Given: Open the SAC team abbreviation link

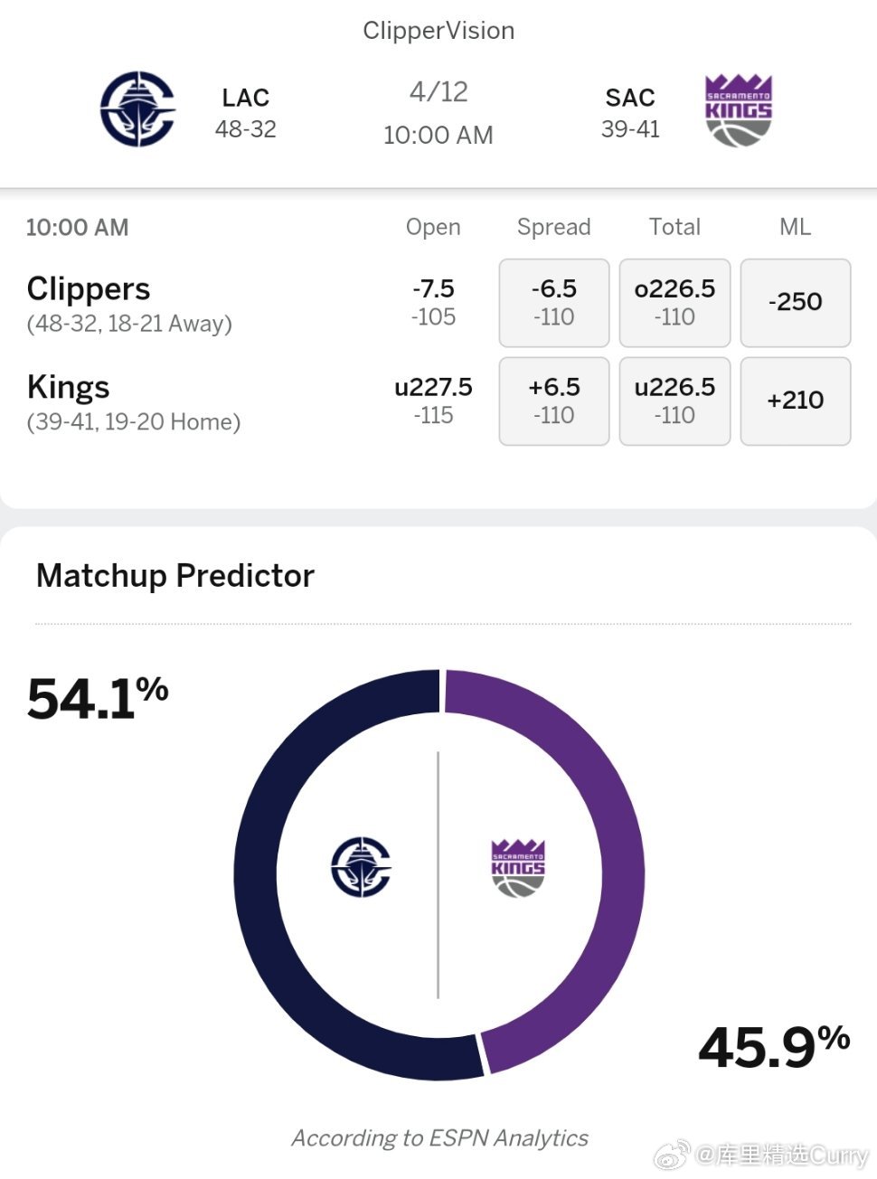Looking at the screenshot, I should tap(630, 98).
